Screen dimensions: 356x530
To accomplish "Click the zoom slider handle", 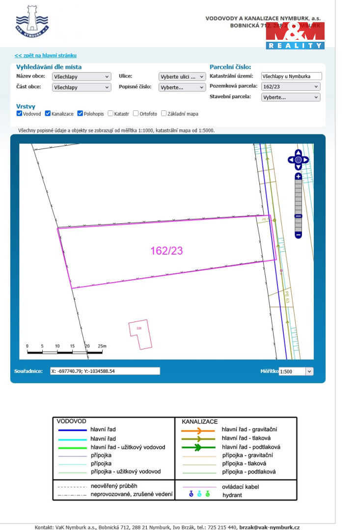I will (298, 216).
